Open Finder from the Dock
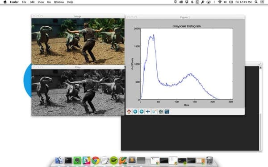 (59, 160)
